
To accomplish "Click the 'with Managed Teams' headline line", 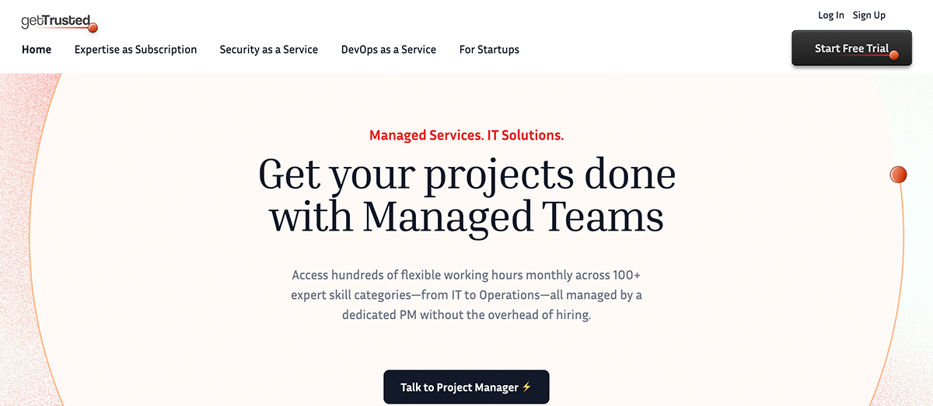I will tap(466, 216).
